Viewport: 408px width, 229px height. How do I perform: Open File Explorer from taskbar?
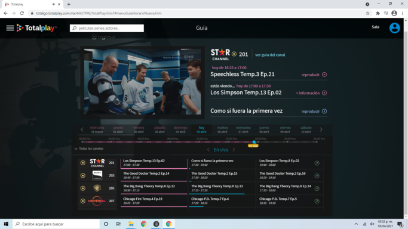click(131, 224)
